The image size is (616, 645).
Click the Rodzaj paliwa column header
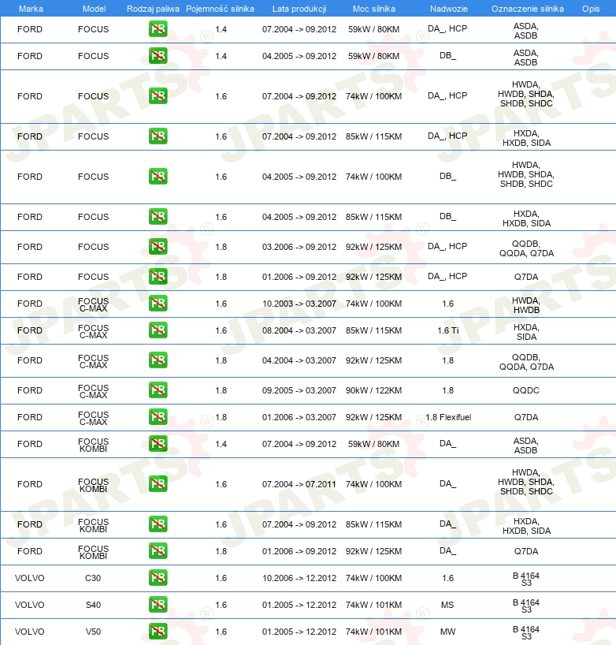153,9
